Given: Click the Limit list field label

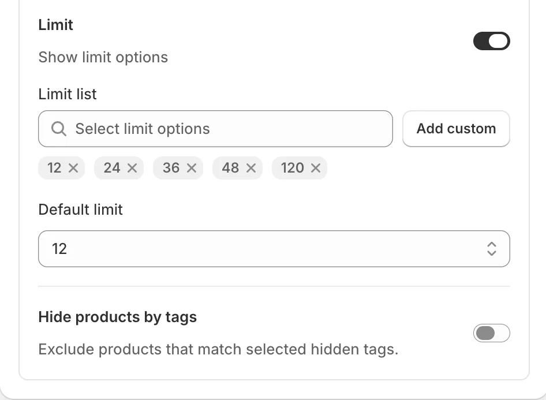Looking at the screenshot, I should coord(68,94).
